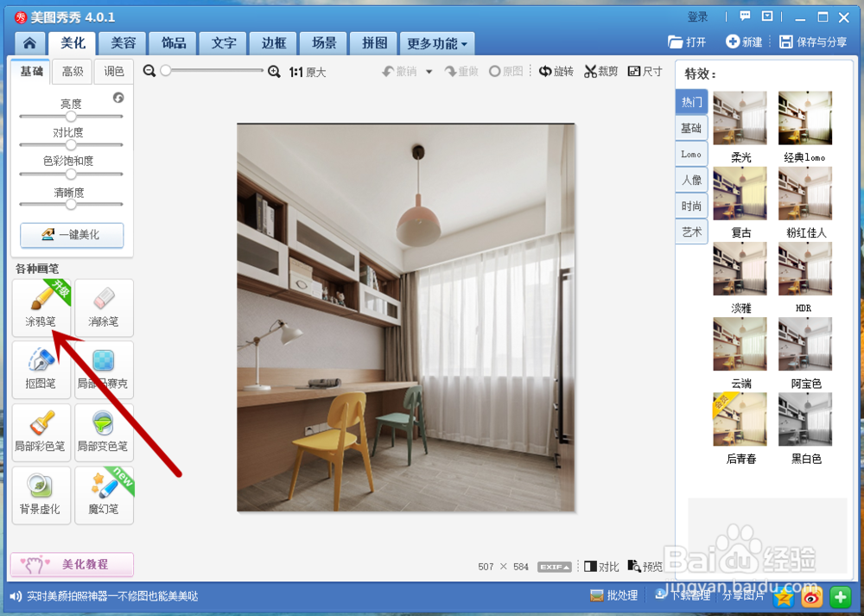
Task: Select the 人像 effects category
Action: coord(691,181)
